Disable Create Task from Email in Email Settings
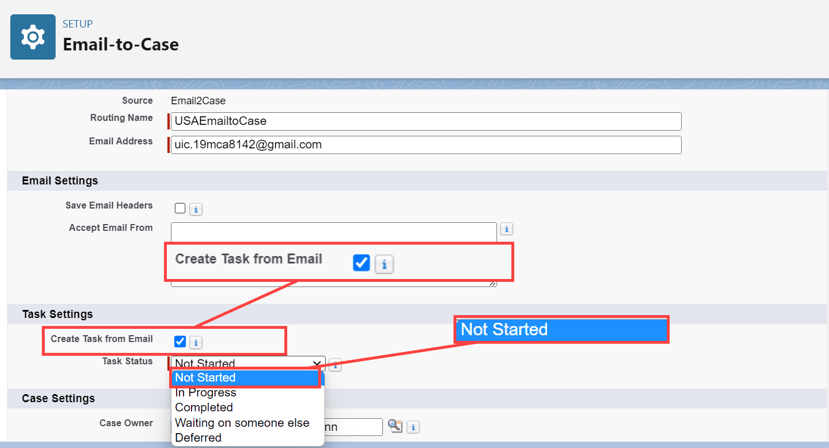The height and width of the screenshot is (448, 829). [361, 263]
